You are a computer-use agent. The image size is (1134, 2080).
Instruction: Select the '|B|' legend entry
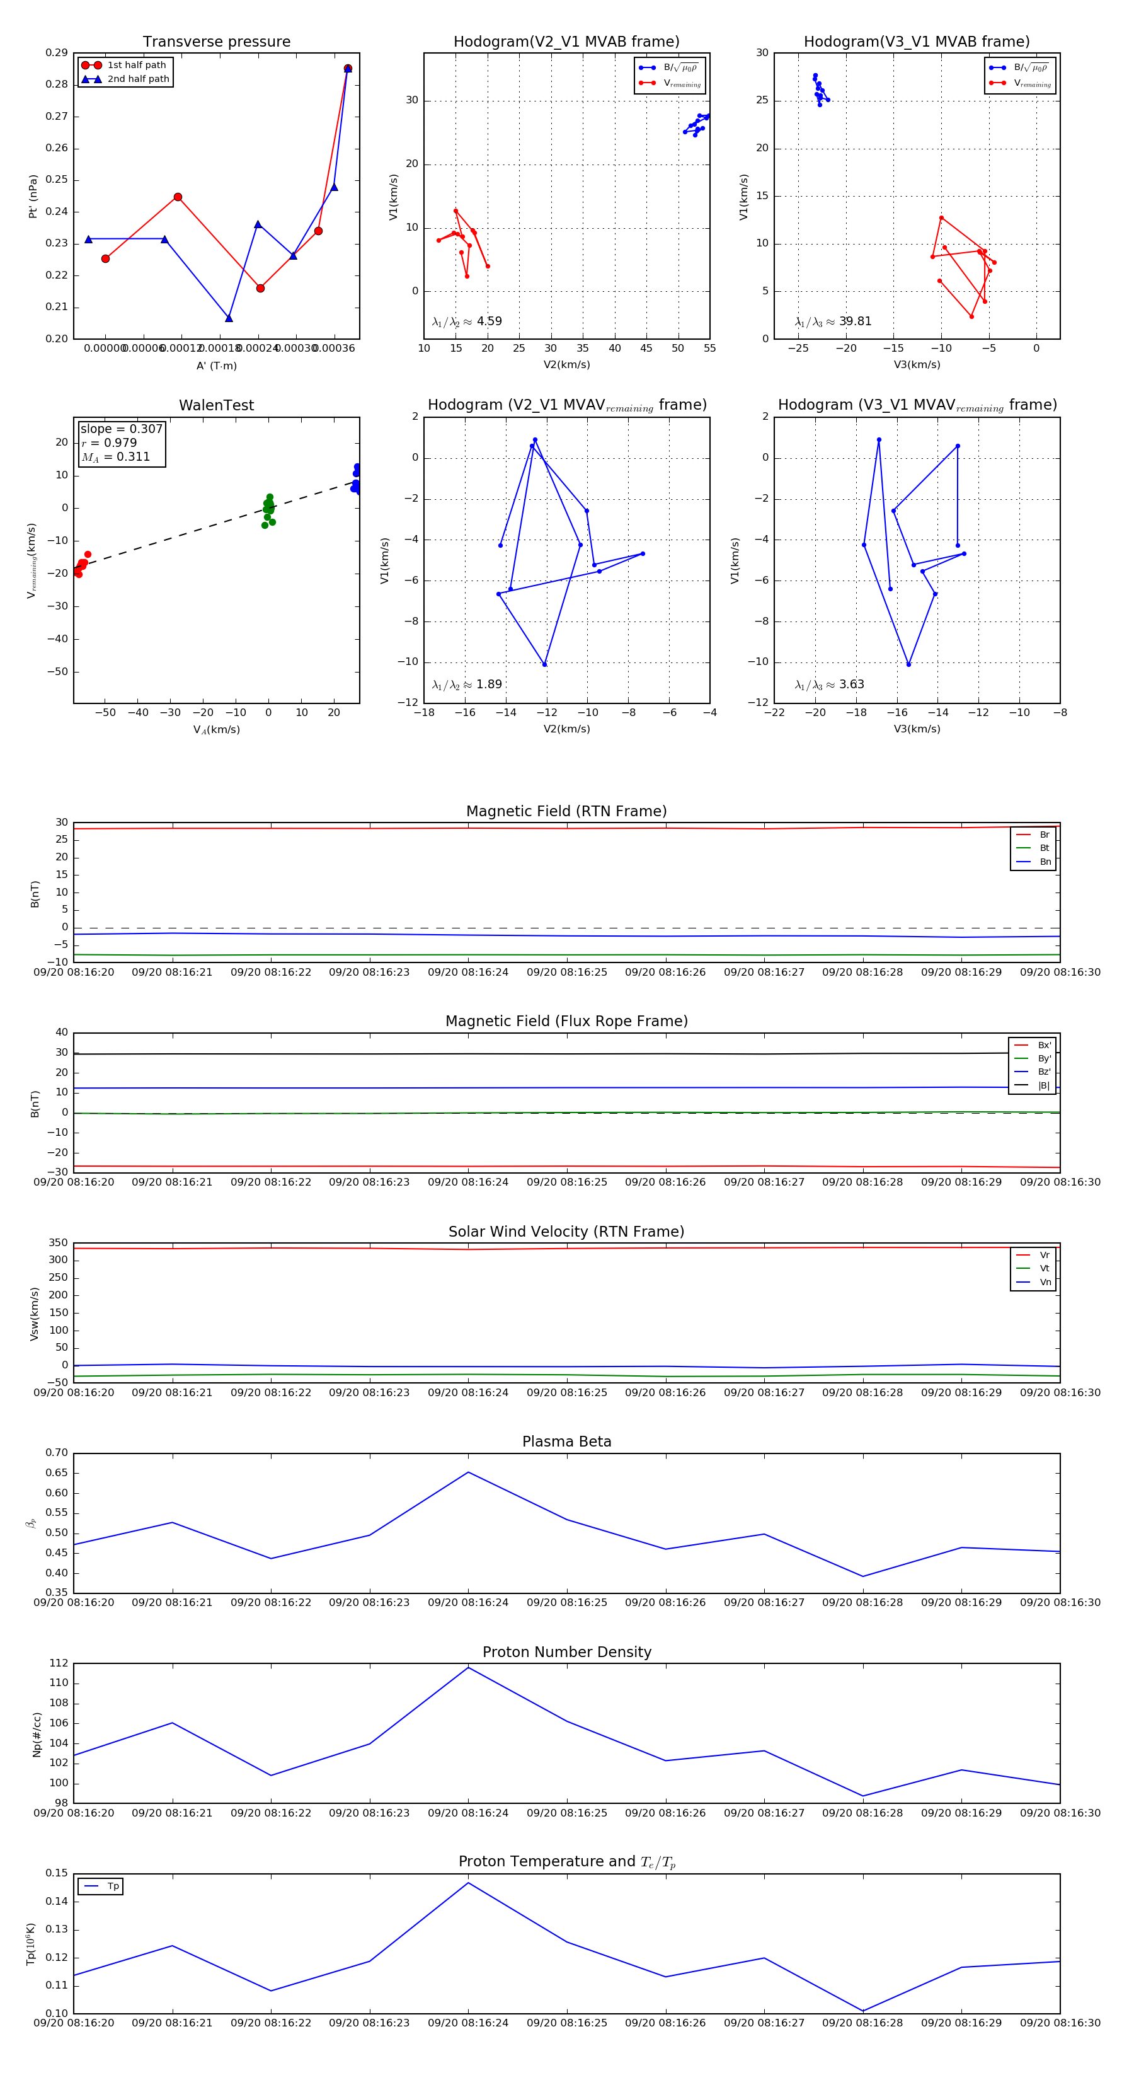pos(1033,1086)
